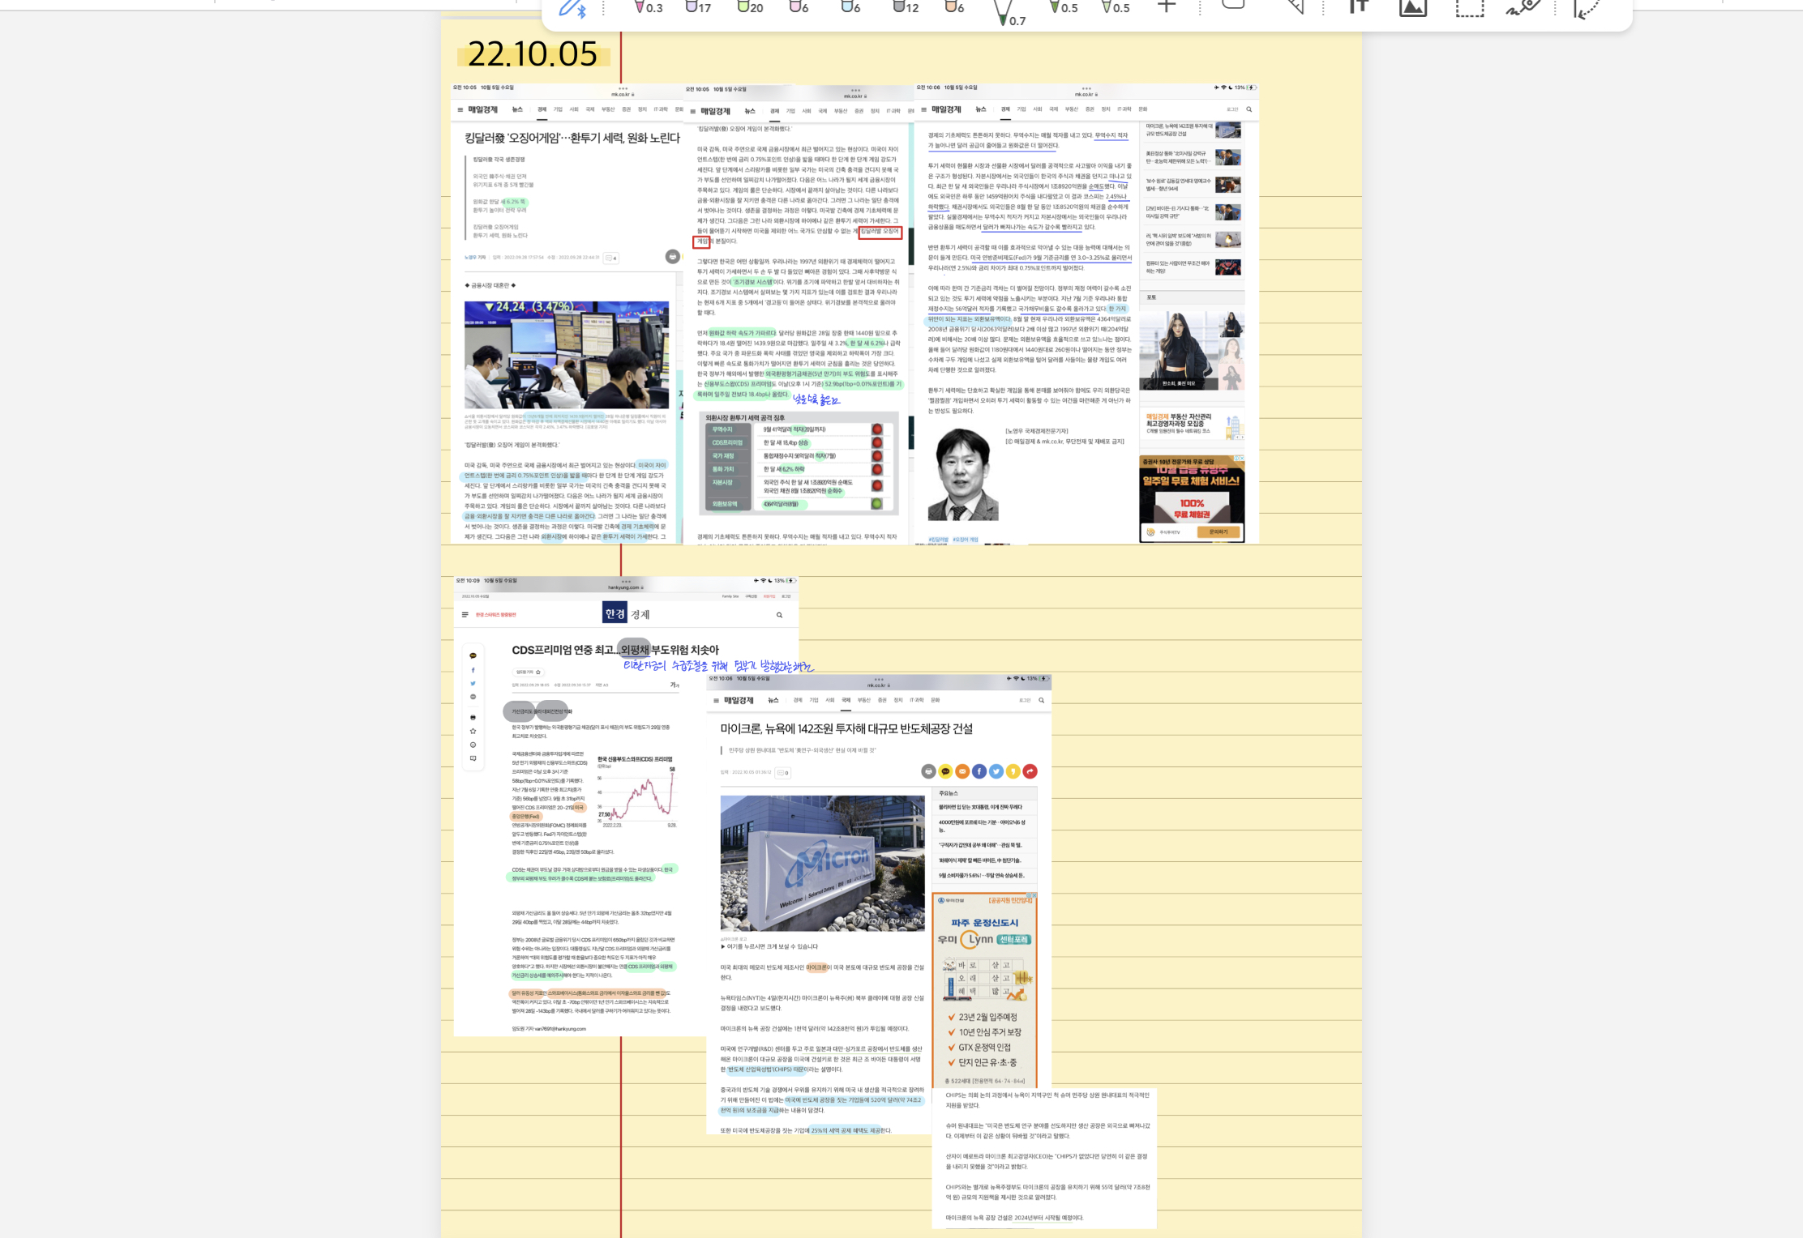Select 국제 tab in Micron article screenshot

[846, 700]
